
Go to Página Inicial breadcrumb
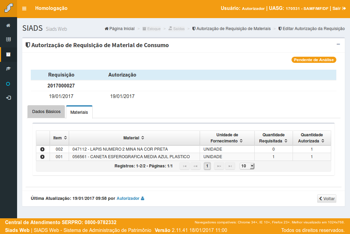tap(120, 29)
